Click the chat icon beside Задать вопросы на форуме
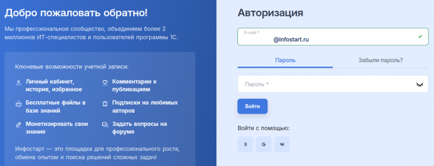The height and width of the screenshot is (166, 434). click(x=105, y=125)
